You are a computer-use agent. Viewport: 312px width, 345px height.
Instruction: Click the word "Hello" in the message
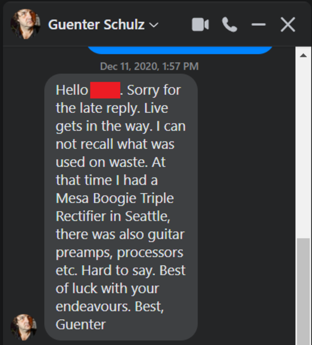(x=72, y=90)
